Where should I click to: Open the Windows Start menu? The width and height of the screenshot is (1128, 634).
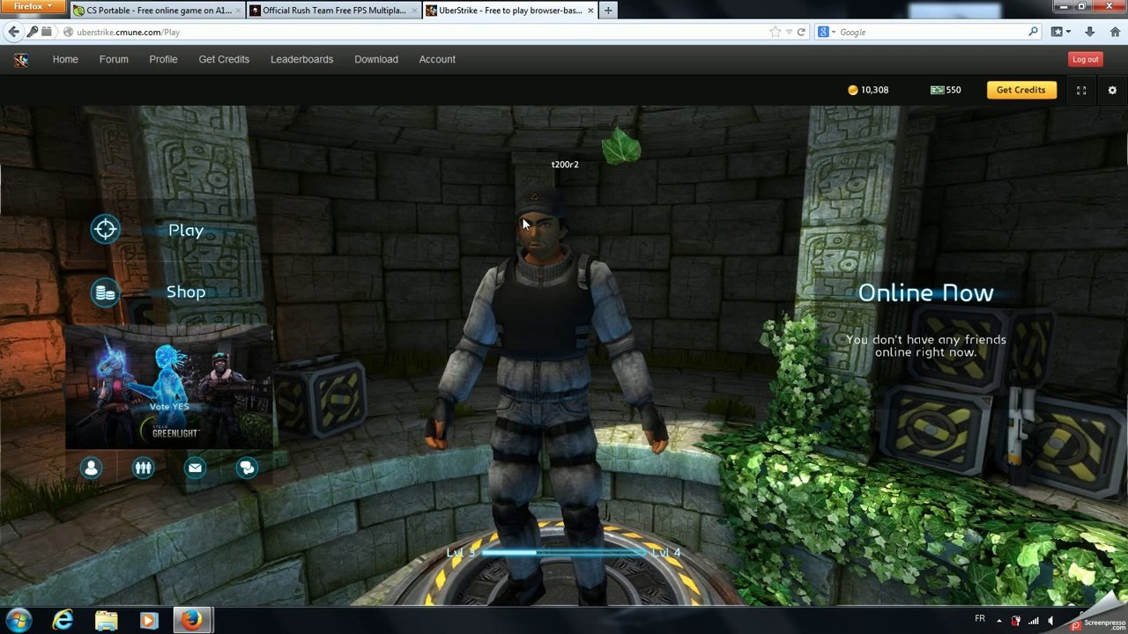[x=19, y=620]
